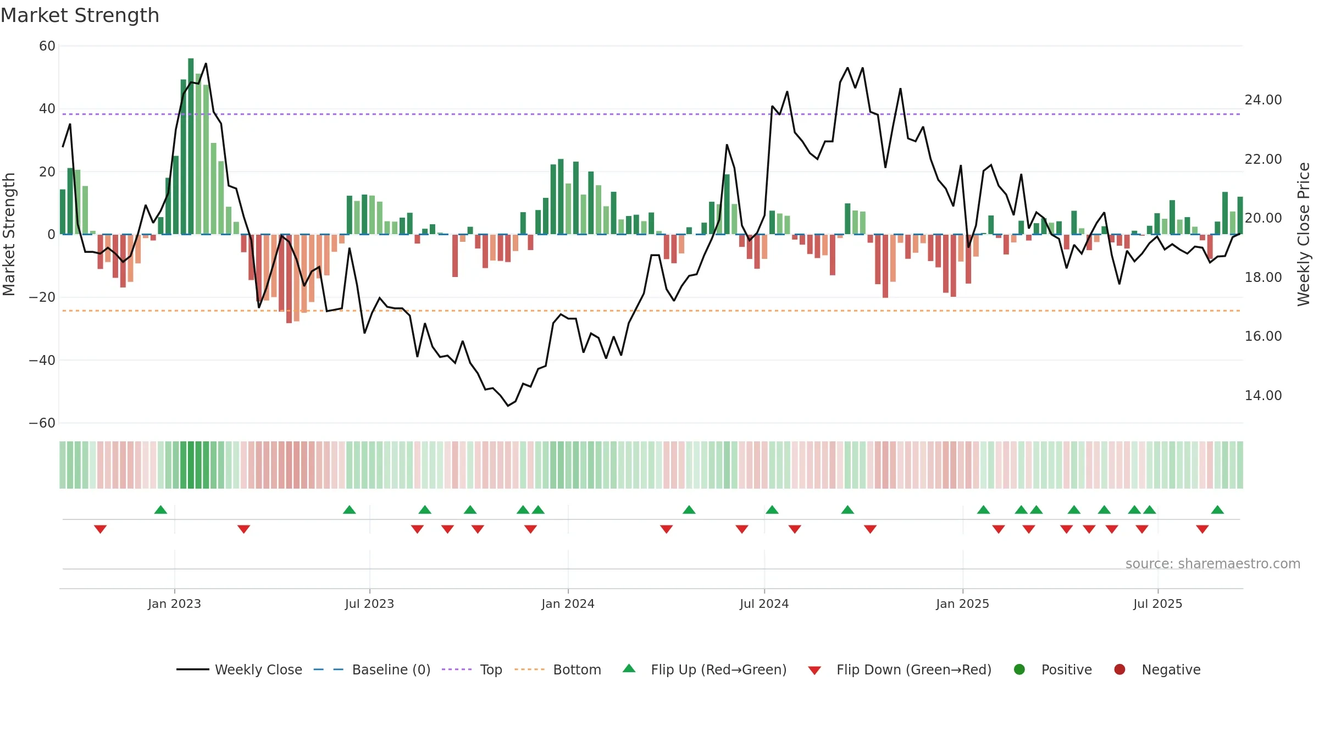The image size is (1319, 742).
Task: Click the −60 tick on the strength axis
Action: click(42, 423)
